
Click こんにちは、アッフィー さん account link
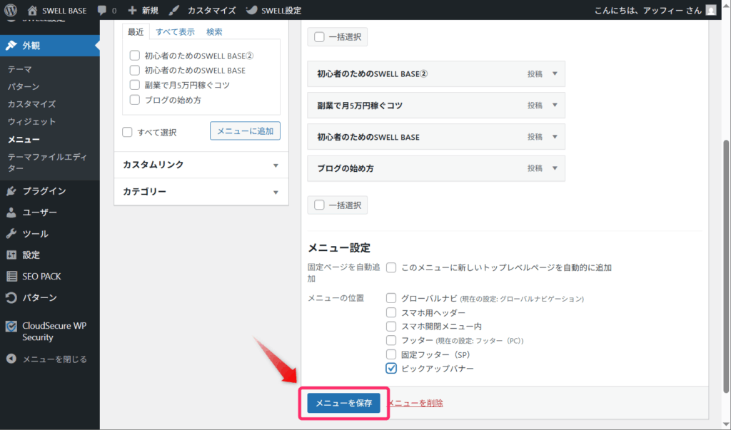click(648, 10)
